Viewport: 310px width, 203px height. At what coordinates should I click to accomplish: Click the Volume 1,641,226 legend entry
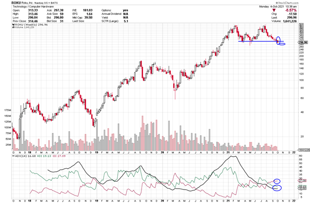coord(24,27)
